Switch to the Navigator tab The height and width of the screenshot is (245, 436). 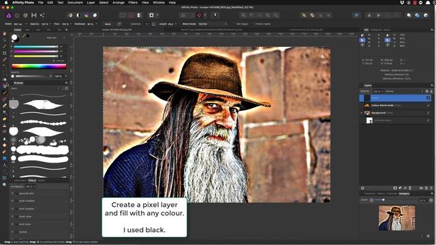coord(404,193)
